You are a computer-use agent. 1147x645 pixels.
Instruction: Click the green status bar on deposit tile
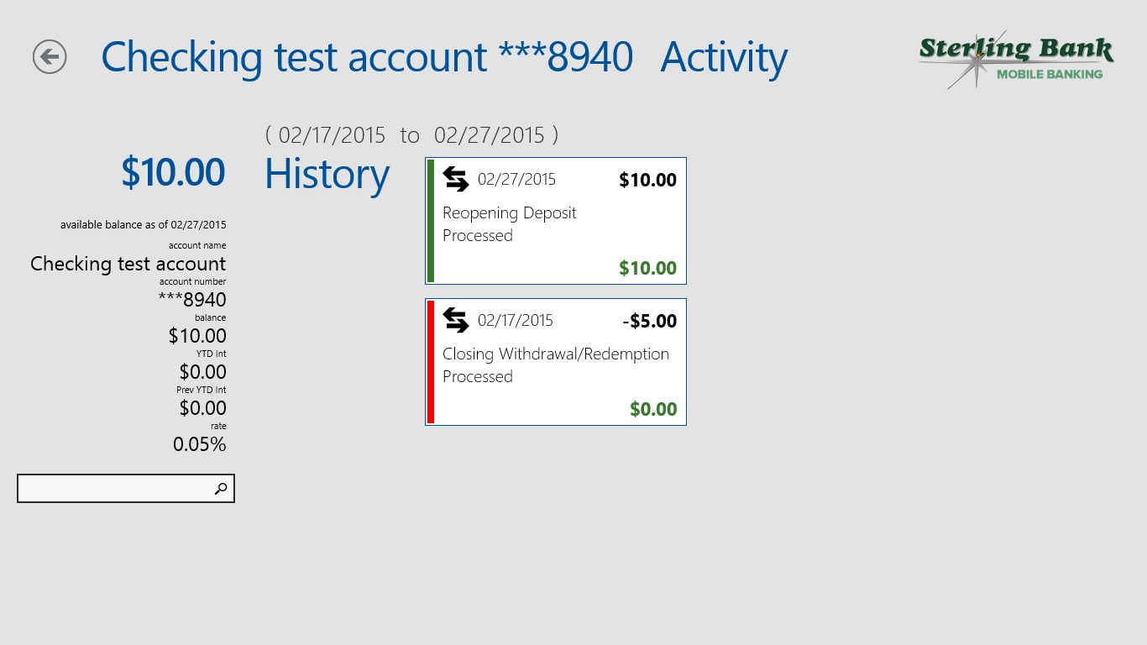pos(431,221)
